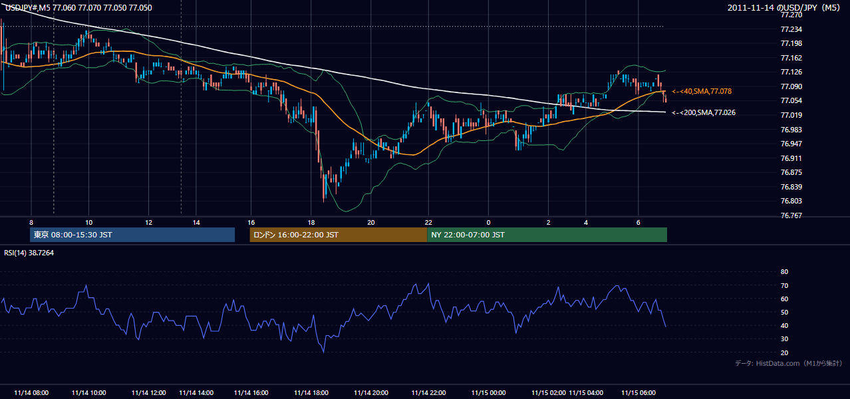850x399 pixels.
Task: Click the RSI axis value 60
Action: point(784,299)
